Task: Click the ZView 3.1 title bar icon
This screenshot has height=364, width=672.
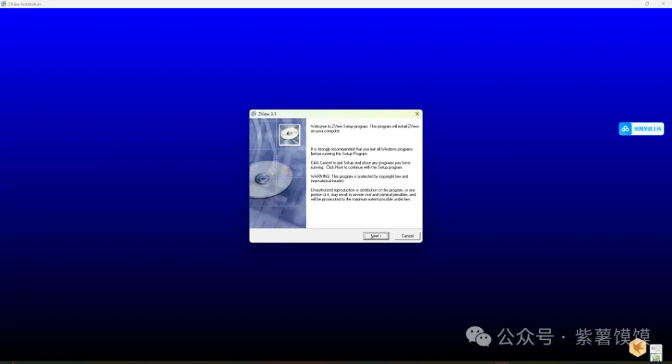Action: [254, 114]
